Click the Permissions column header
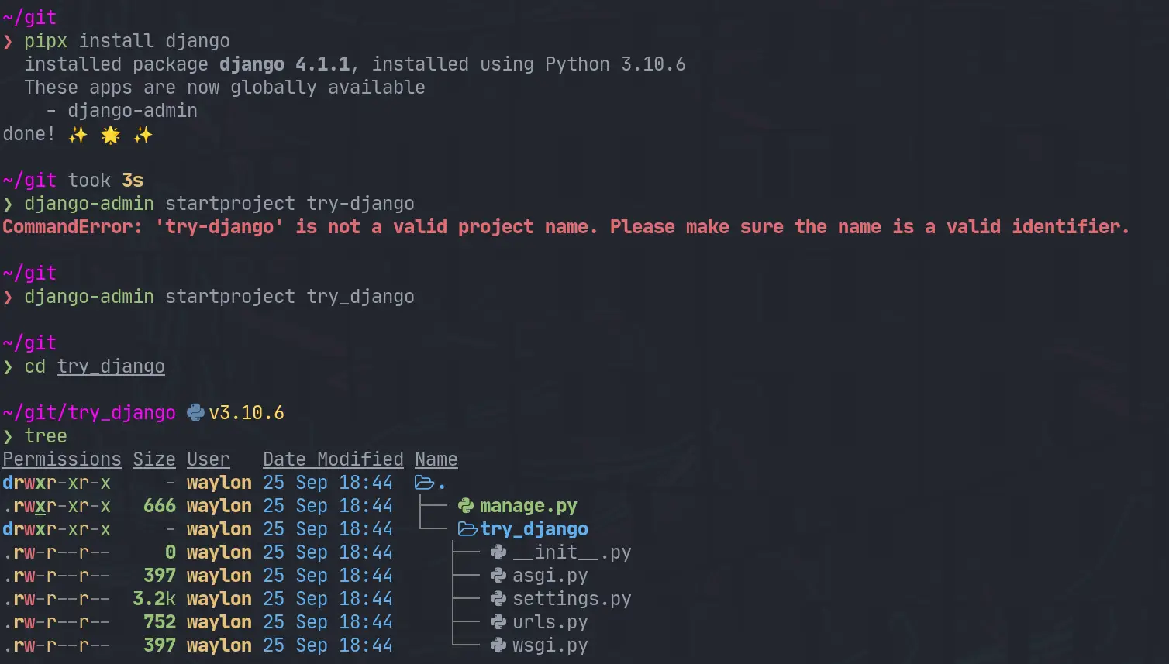The image size is (1169, 664). tap(62, 459)
